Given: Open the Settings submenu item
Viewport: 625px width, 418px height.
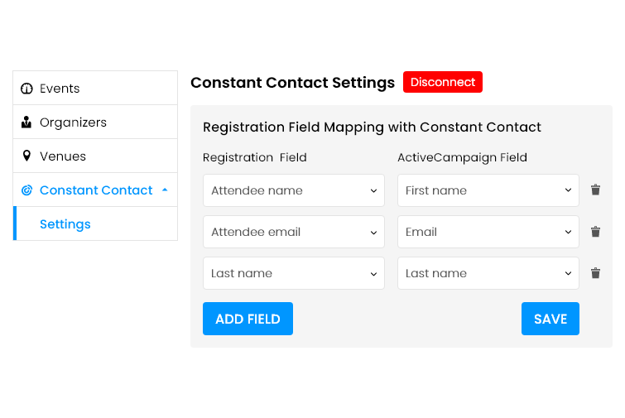Looking at the screenshot, I should (x=95, y=224).
